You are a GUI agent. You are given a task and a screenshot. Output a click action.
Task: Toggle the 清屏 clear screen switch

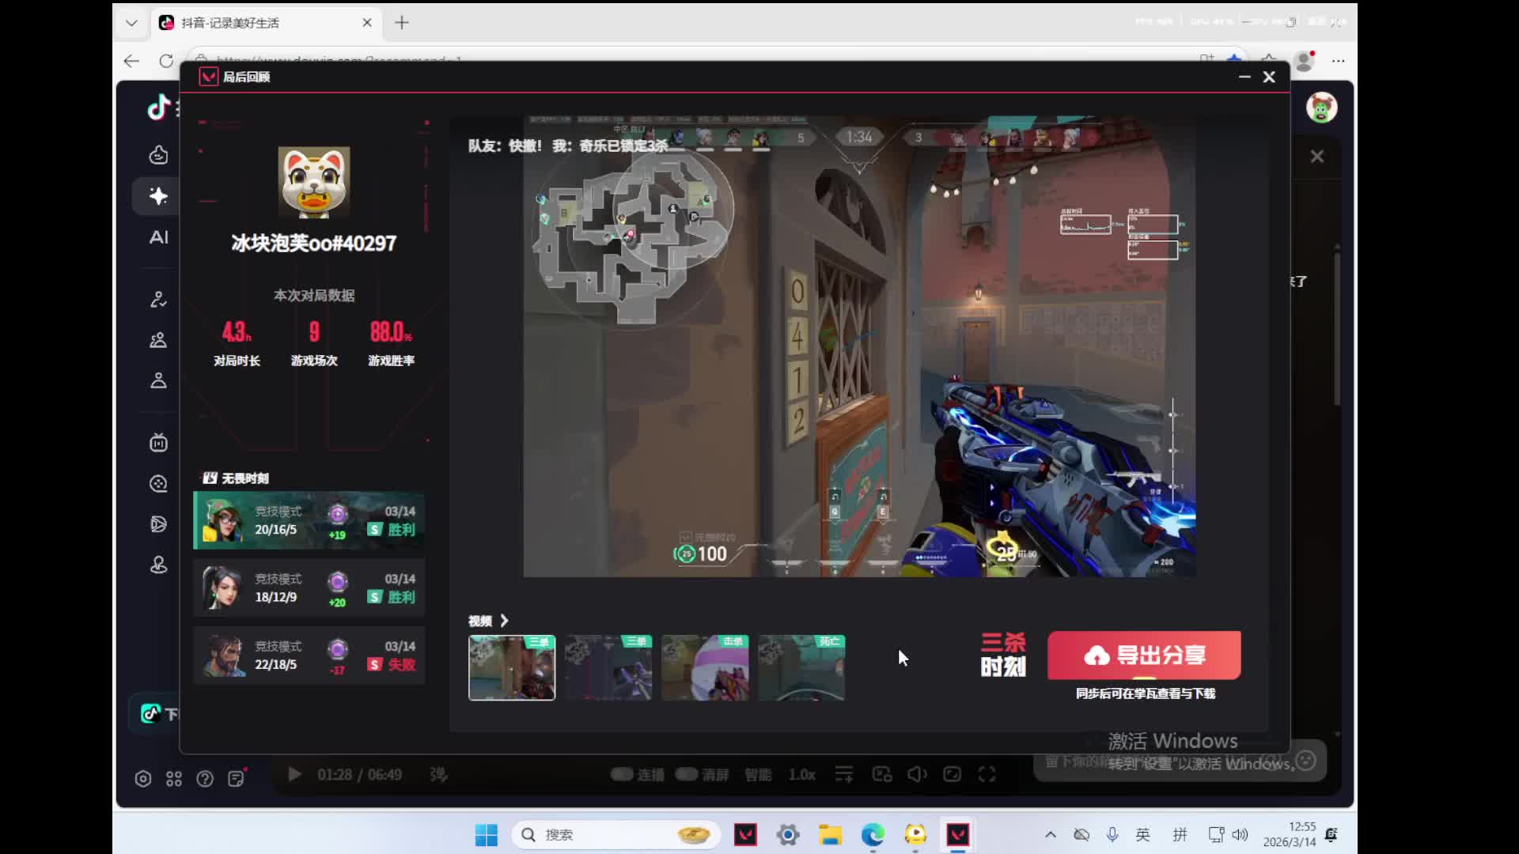coord(687,774)
